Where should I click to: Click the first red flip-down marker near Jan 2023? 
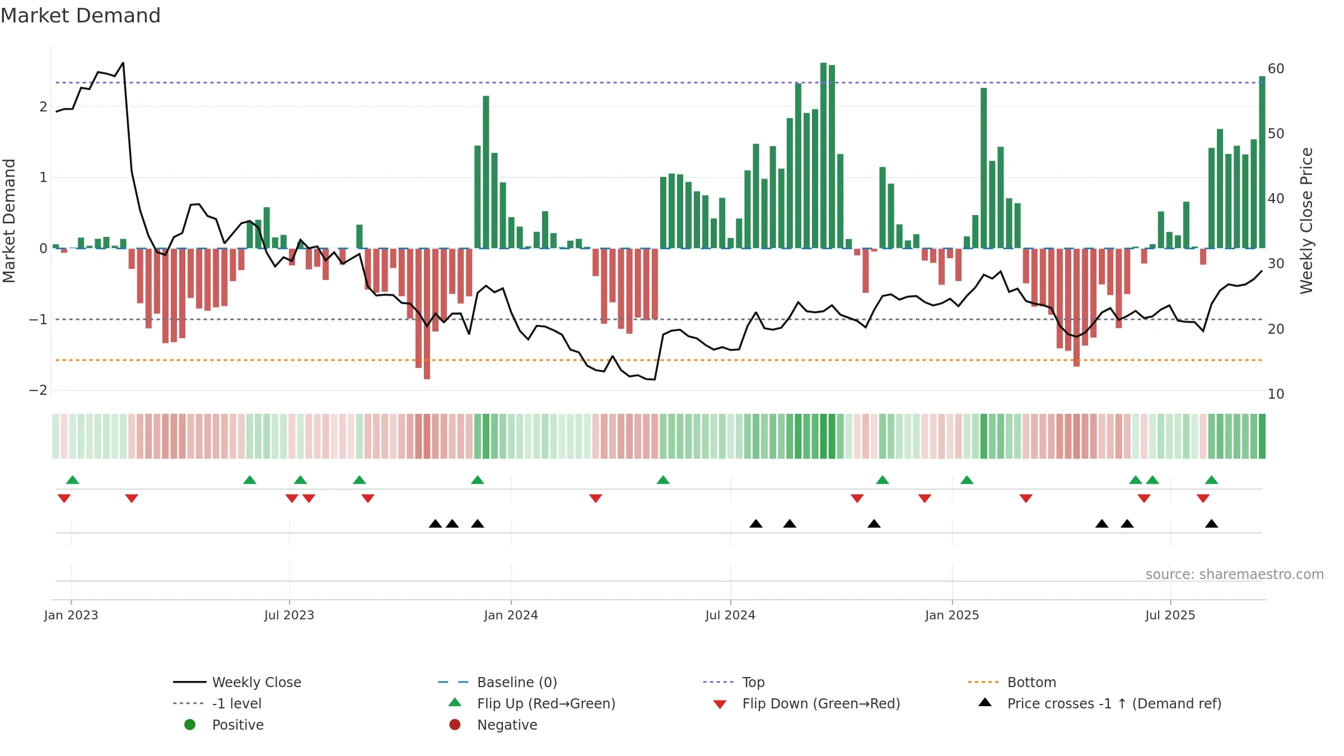point(64,498)
